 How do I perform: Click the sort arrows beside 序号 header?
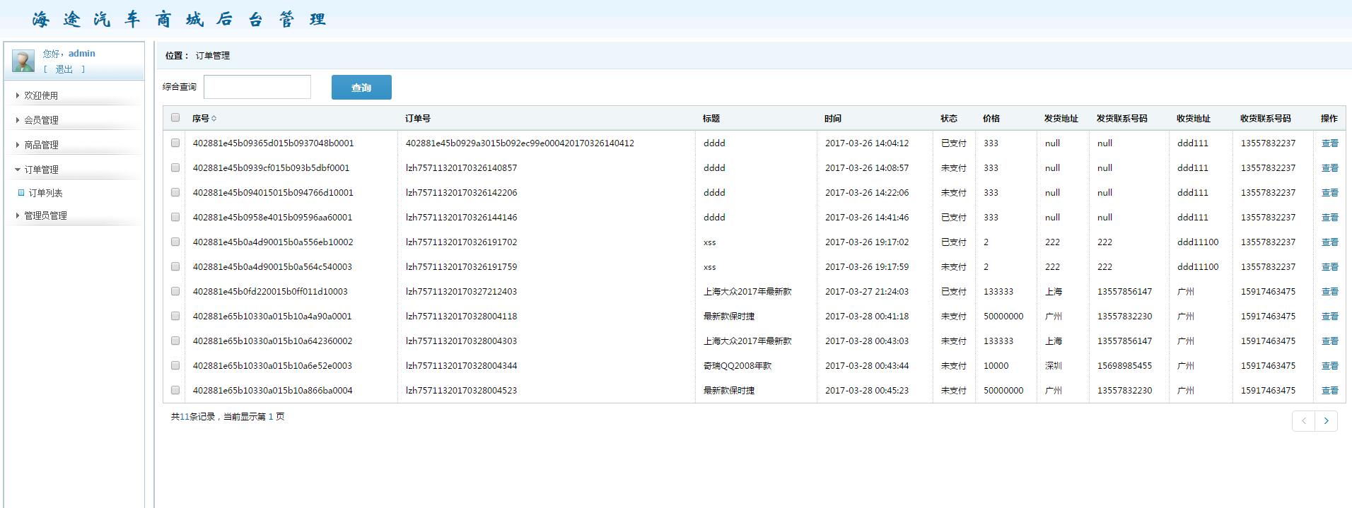[x=214, y=119]
